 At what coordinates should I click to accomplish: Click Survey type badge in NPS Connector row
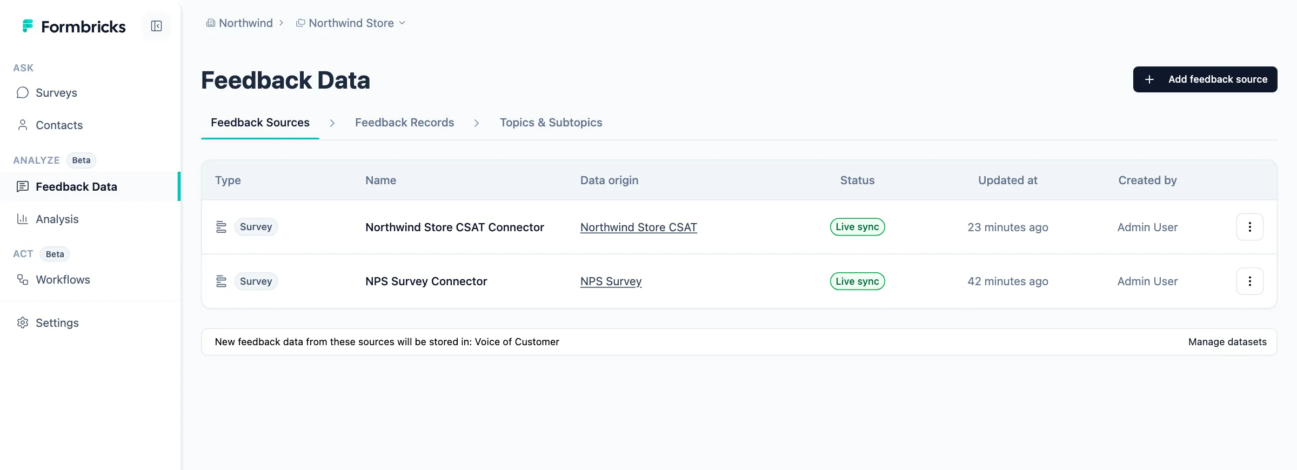pyautogui.click(x=256, y=281)
